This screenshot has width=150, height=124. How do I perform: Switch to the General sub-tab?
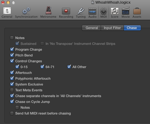click(91, 28)
